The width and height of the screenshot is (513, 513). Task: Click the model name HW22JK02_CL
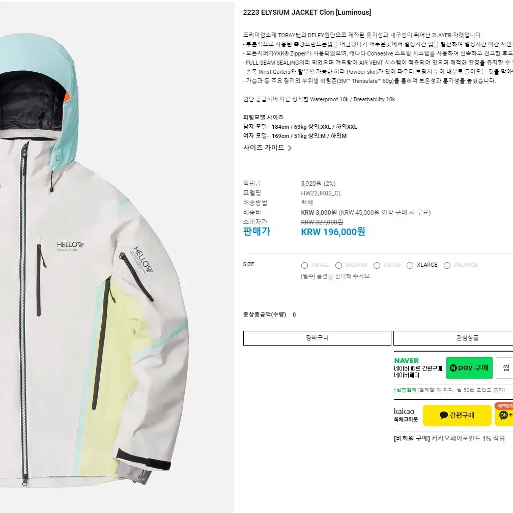pos(321,193)
